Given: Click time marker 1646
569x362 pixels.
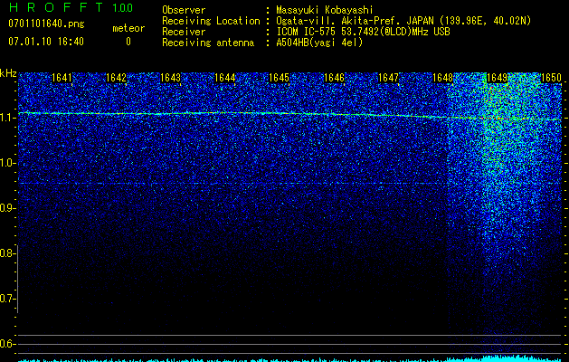Looking at the screenshot, I should 334,78.
